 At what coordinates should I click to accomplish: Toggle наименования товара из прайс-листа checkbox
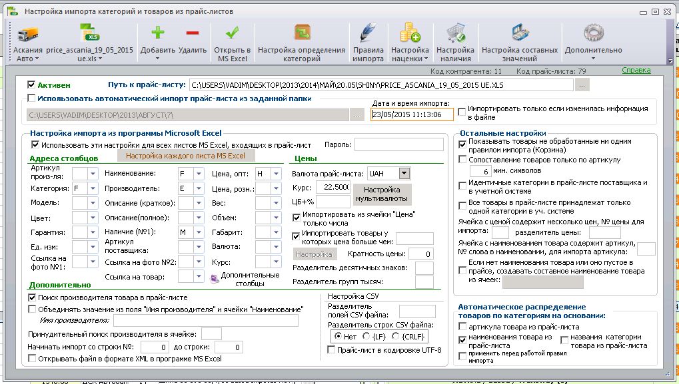(x=462, y=340)
